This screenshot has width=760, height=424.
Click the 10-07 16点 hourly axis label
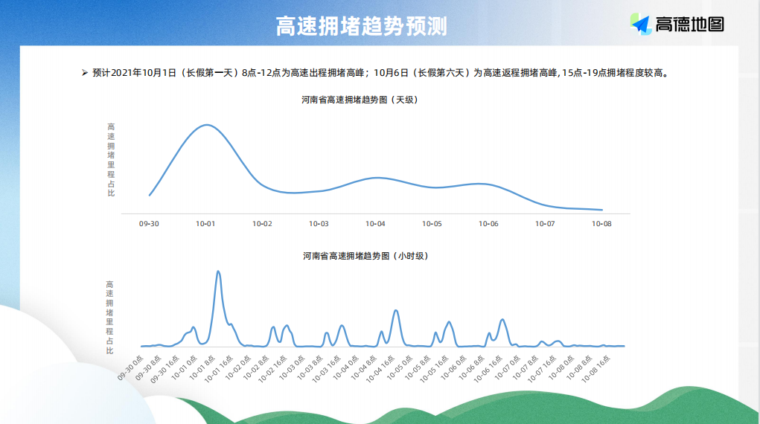541,369
